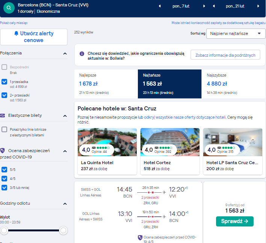Select the Najlepsze tab
The image size is (266, 243).
[x=106, y=84]
